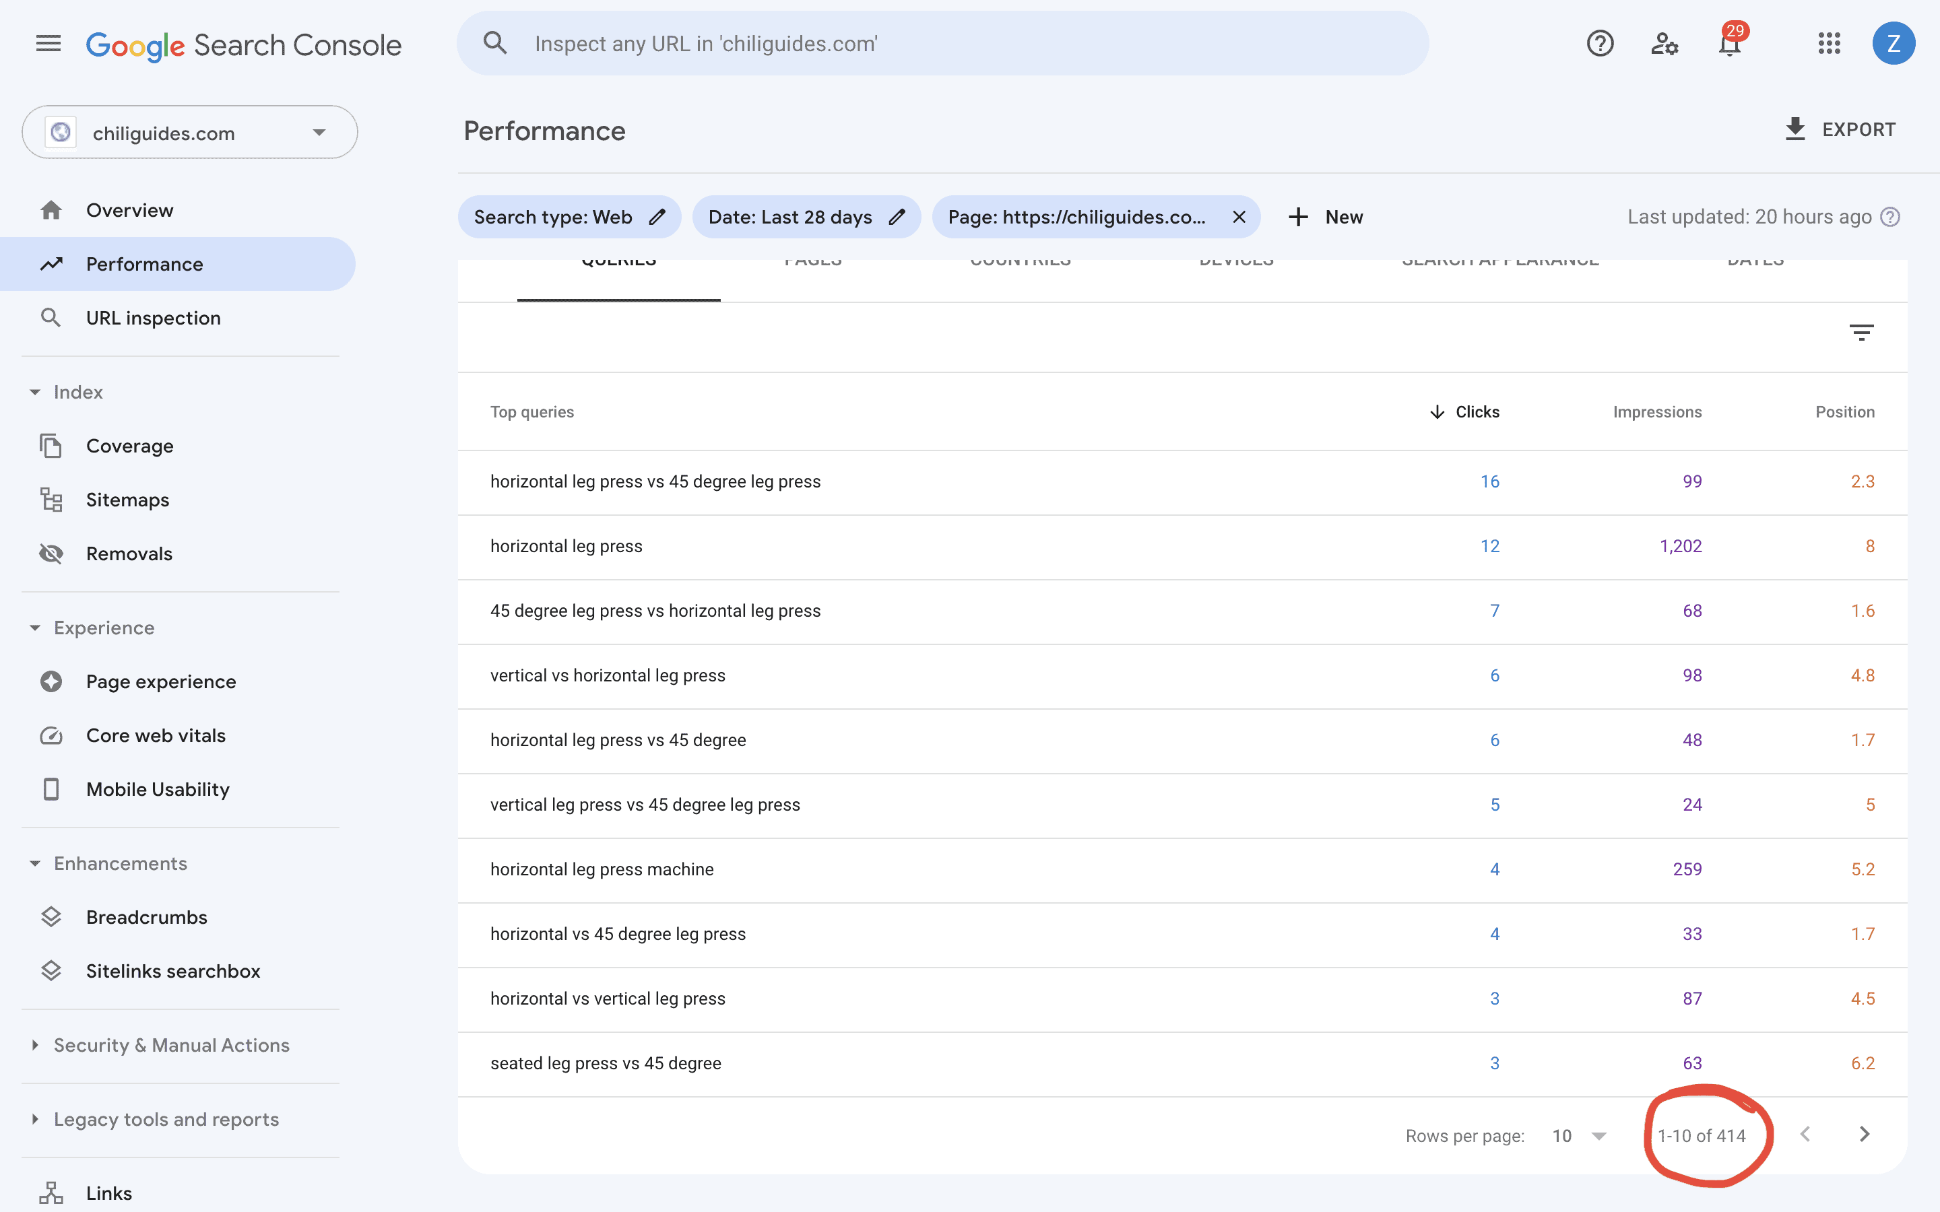Select query 'vertical vs horizontal leg press'

[x=608, y=675]
